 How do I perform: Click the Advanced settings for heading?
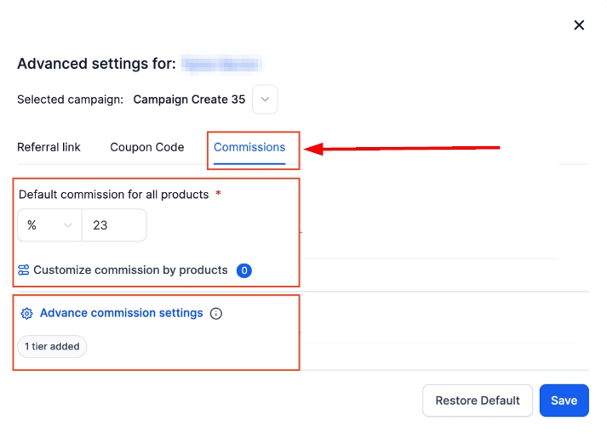[96, 64]
